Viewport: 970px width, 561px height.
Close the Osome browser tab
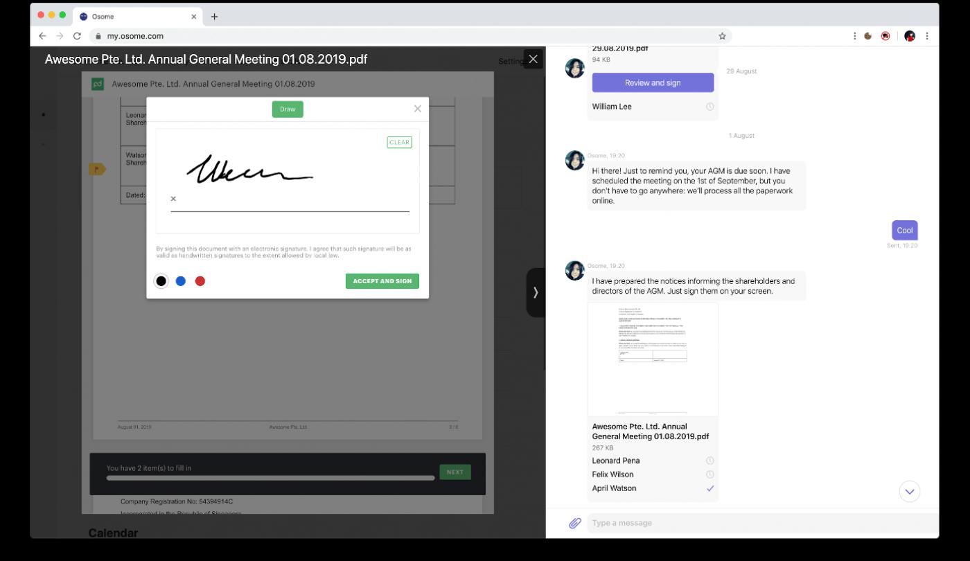click(x=194, y=17)
